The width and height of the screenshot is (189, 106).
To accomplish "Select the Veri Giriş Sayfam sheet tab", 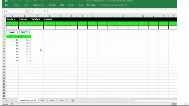I will click(x=28, y=100).
